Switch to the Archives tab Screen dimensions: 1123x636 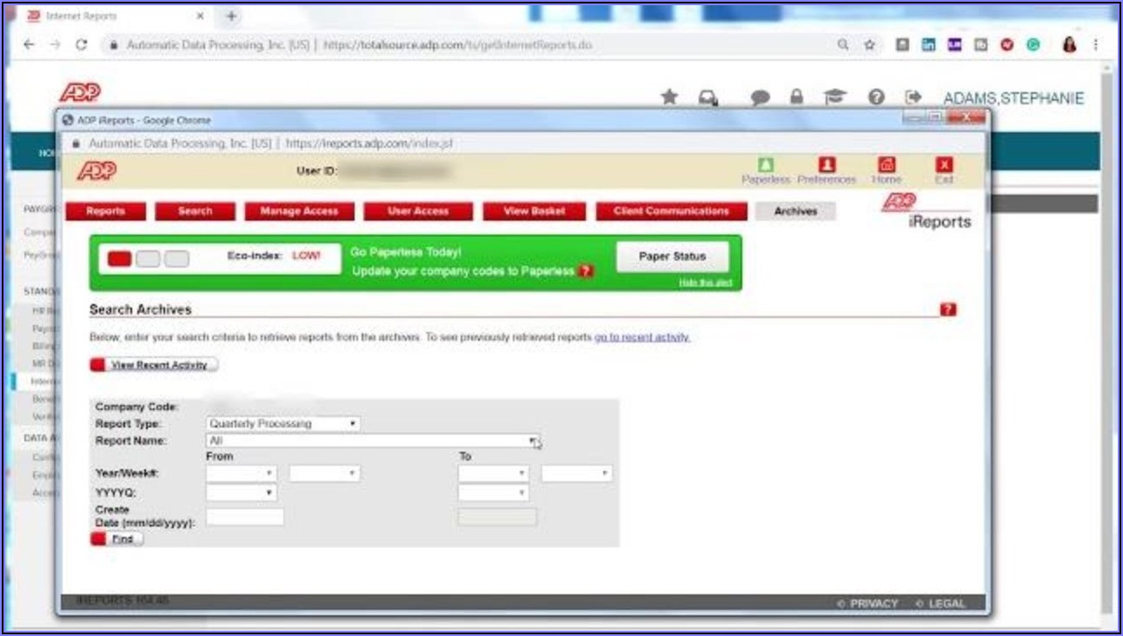click(x=795, y=211)
